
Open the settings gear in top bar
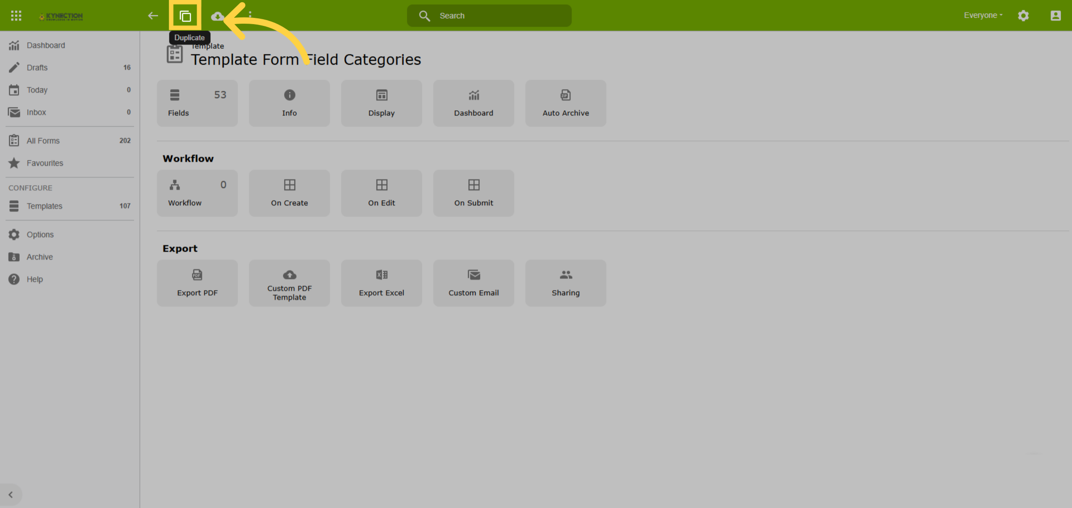click(x=1023, y=16)
